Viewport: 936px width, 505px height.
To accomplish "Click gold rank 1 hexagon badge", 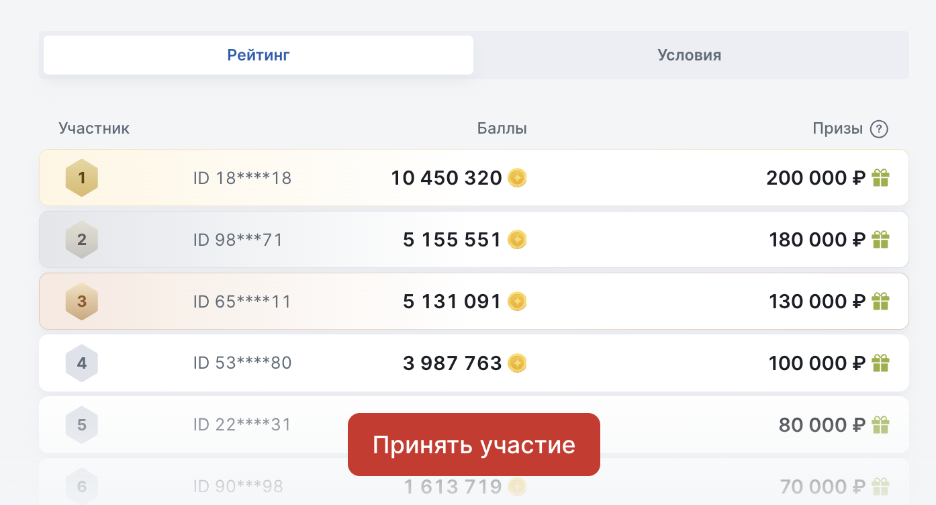I will click(82, 178).
